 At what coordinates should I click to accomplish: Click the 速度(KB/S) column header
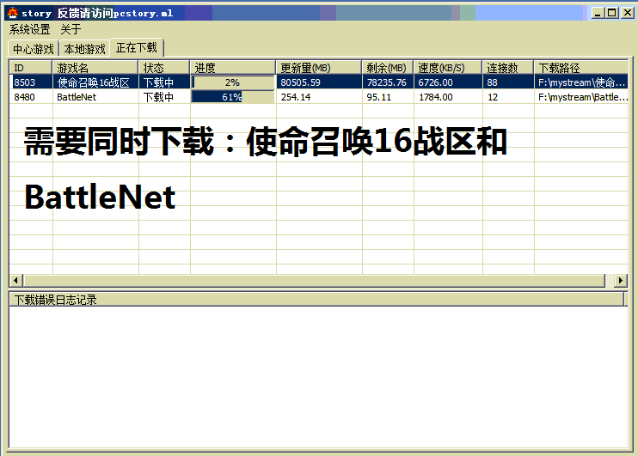point(448,68)
